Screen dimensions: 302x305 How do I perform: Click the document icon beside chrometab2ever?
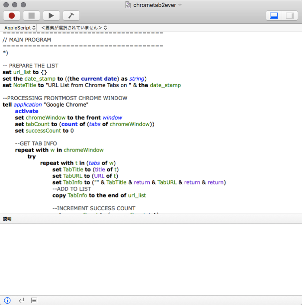tap(128, 5)
